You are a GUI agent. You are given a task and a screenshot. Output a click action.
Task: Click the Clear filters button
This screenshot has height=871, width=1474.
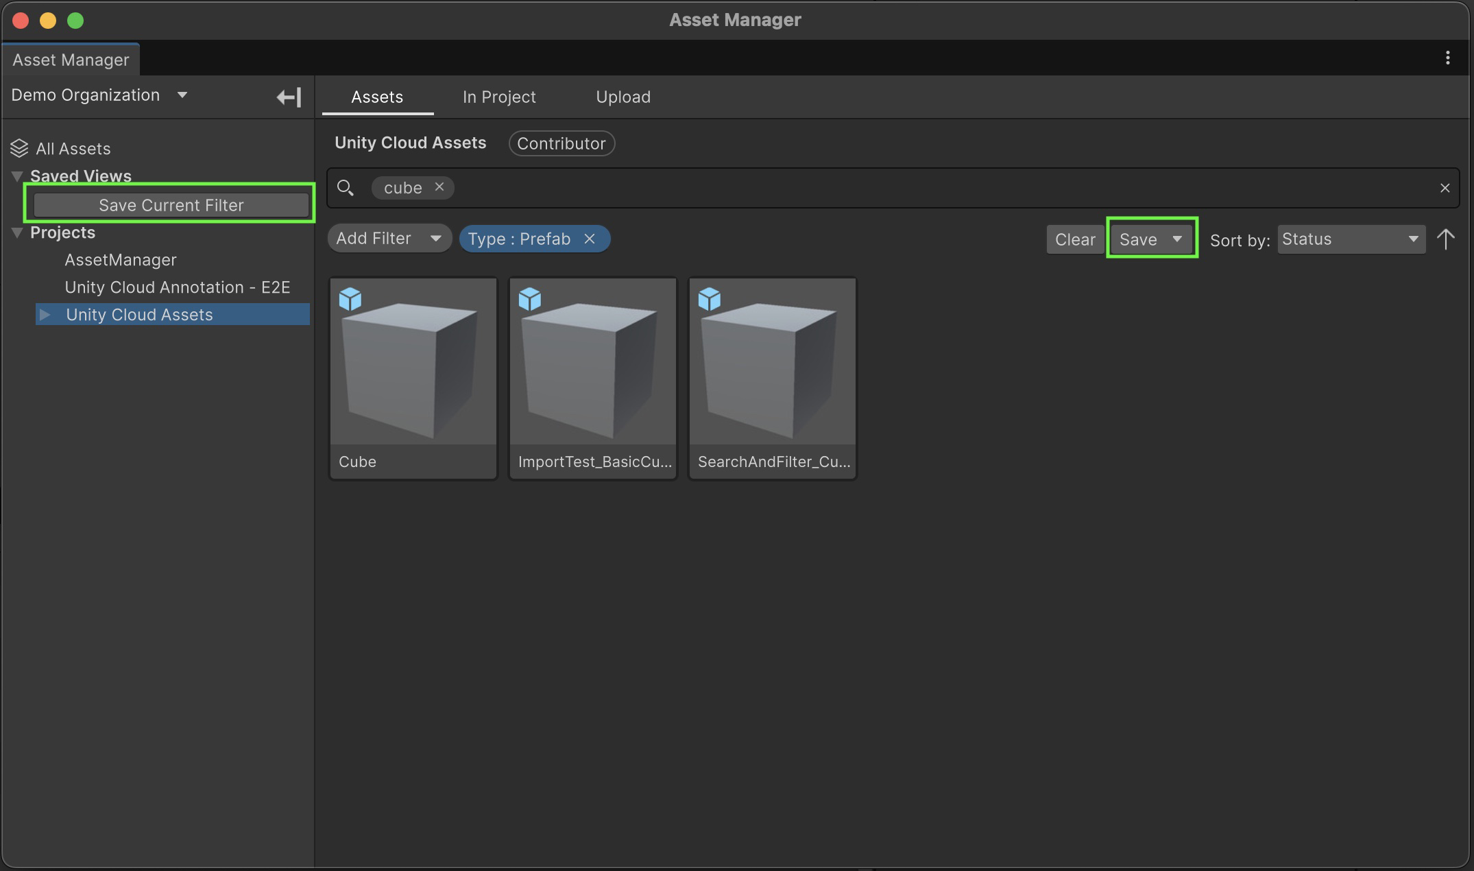tap(1074, 239)
